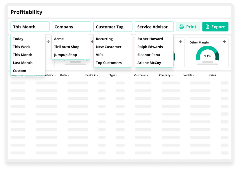Screen dimensions: 239x171
Task: Click info icon on Other Margin card
Action: (x=224, y=42)
